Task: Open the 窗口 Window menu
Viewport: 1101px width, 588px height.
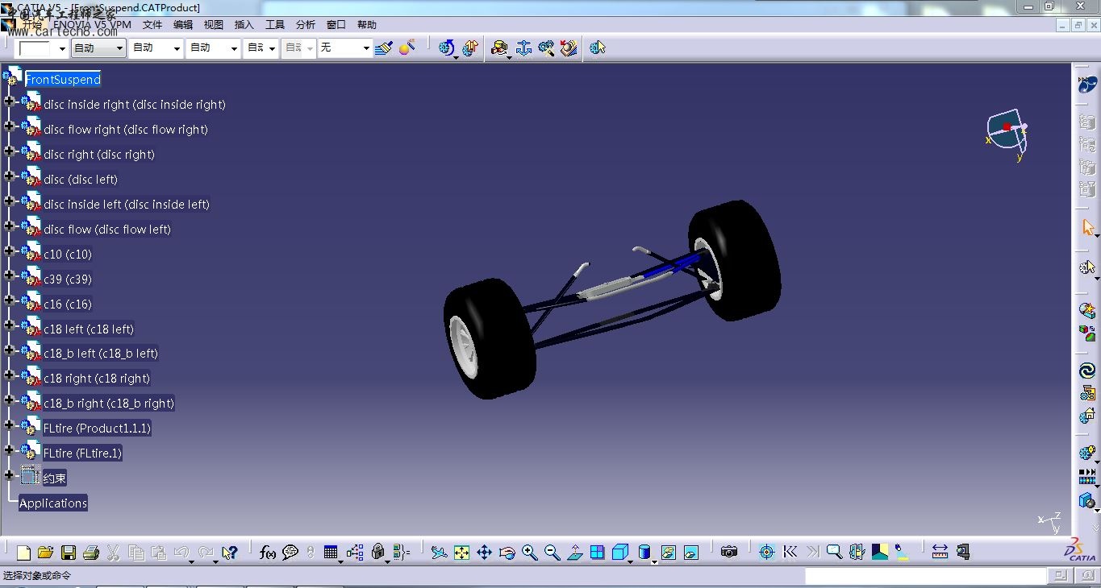Action: [336, 25]
